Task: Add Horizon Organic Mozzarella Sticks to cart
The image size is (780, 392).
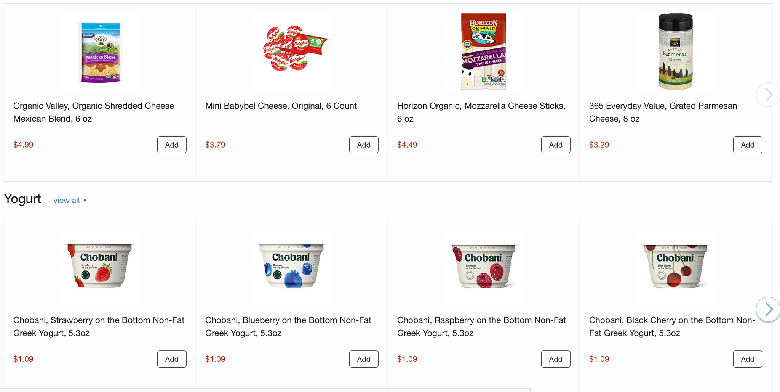Action: [555, 145]
